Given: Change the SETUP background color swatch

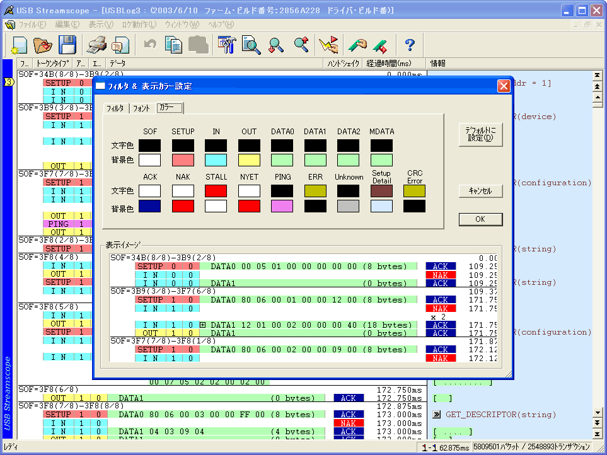Looking at the screenshot, I should [x=183, y=160].
